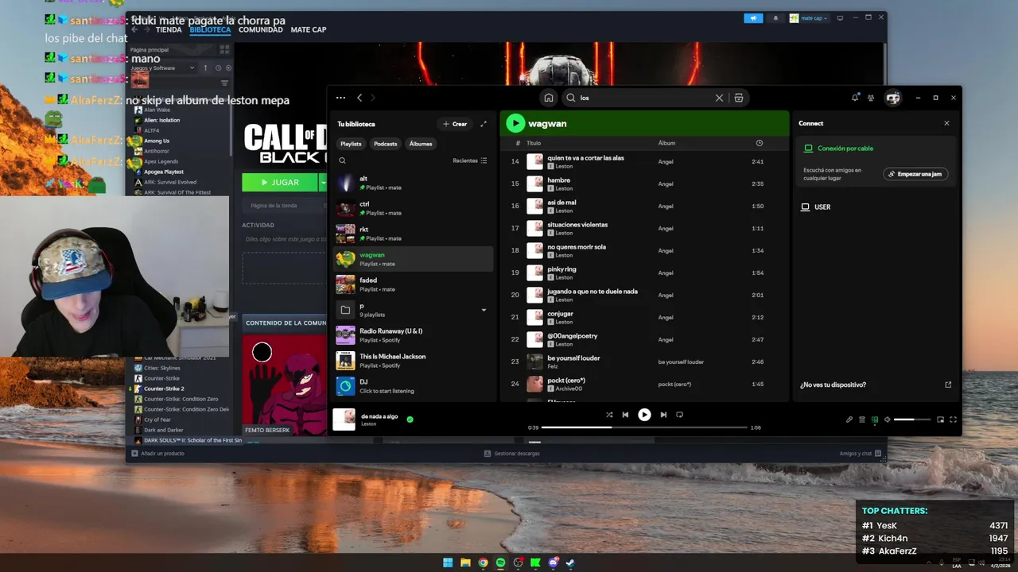Toggle Connect to a device panel

(x=875, y=419)
